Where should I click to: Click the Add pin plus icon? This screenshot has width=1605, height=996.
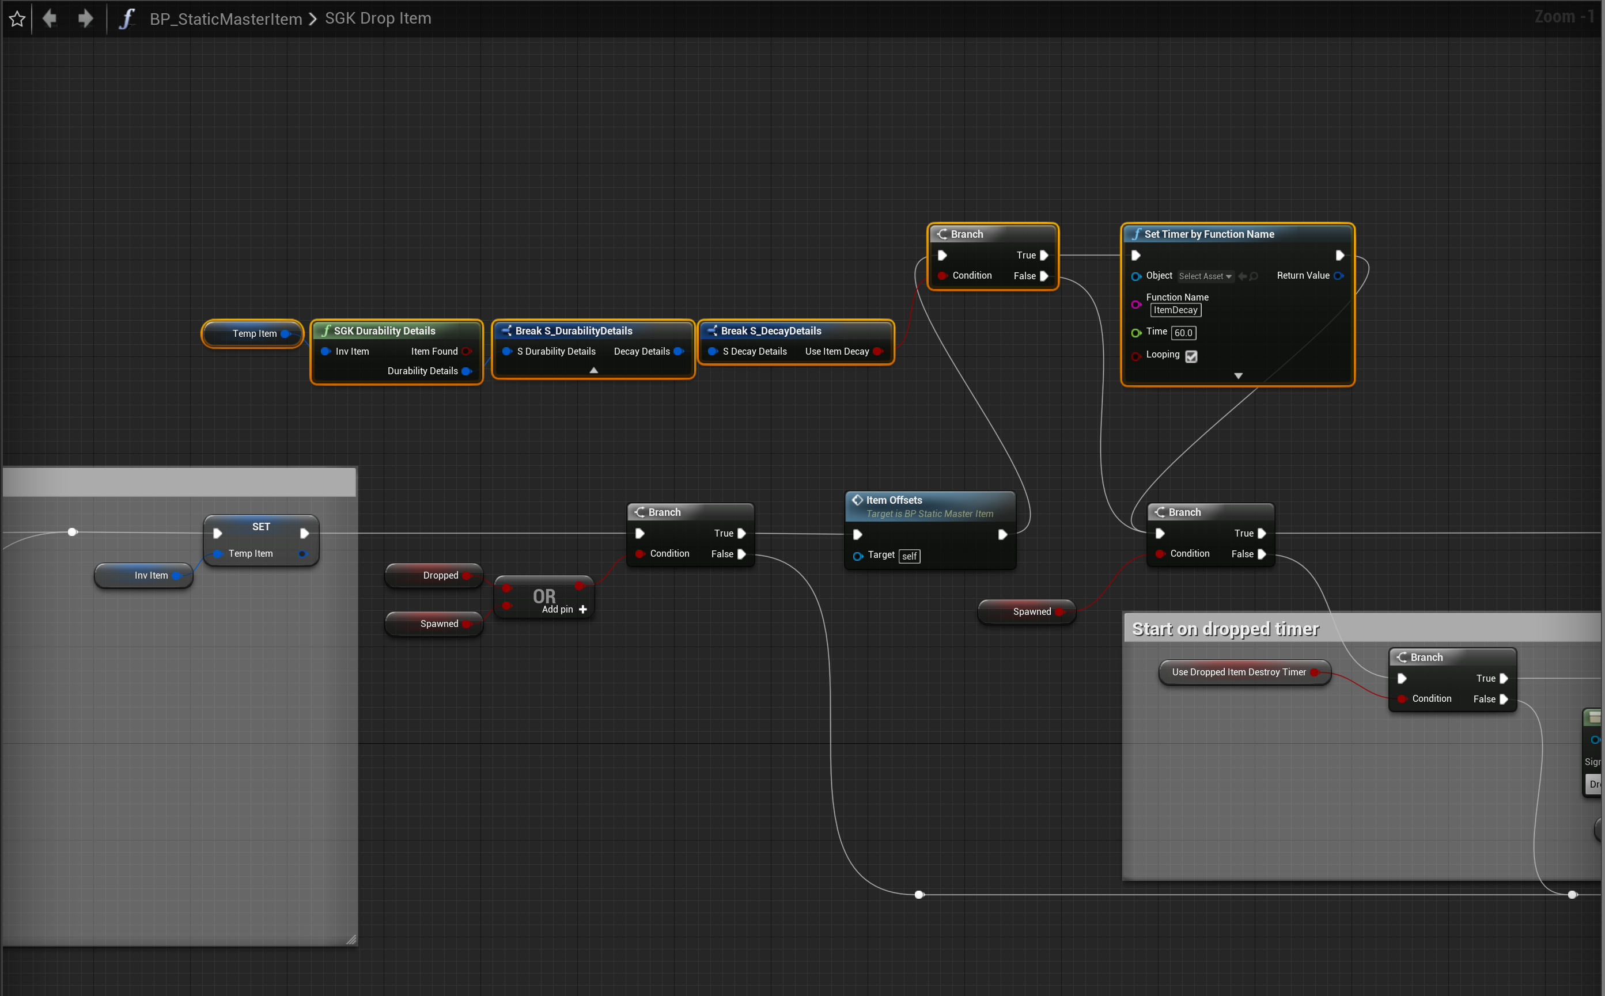[582, 609]
